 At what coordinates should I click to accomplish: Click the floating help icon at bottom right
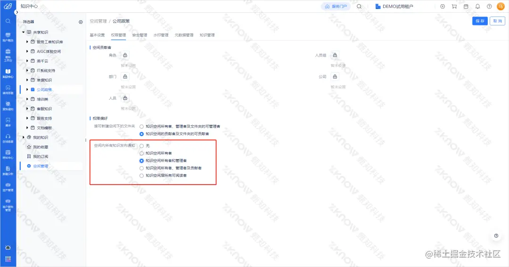496,236
